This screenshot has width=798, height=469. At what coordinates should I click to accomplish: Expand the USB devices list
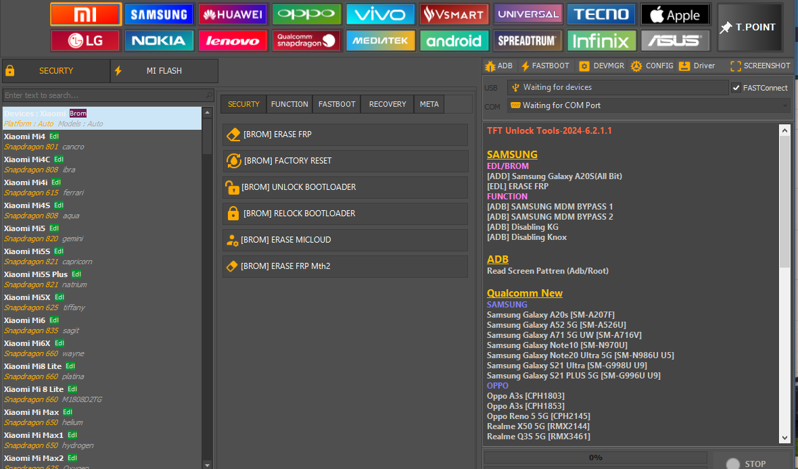617,88
